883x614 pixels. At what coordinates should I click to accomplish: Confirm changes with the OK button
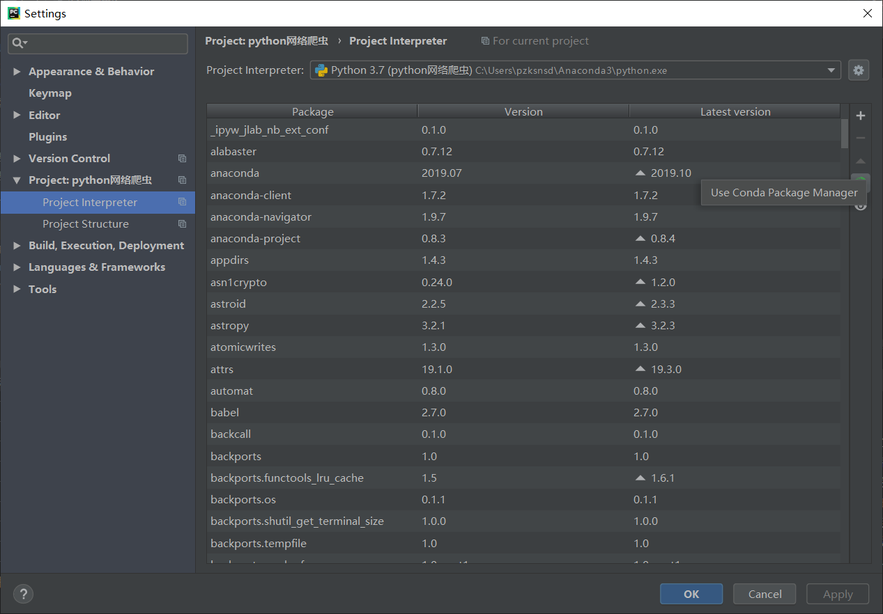click(x=691, y=594)
